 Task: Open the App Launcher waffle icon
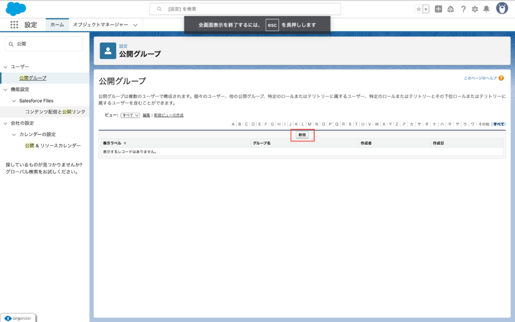(14, 24)
